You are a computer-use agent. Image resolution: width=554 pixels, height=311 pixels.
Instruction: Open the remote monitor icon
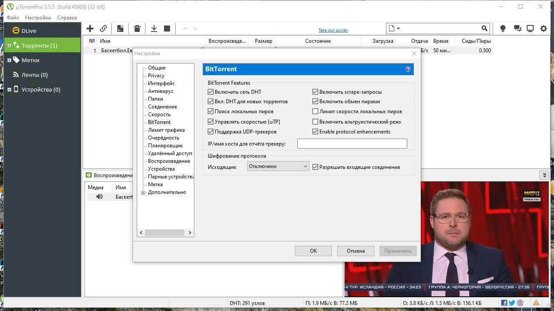(x=530, y=29)
